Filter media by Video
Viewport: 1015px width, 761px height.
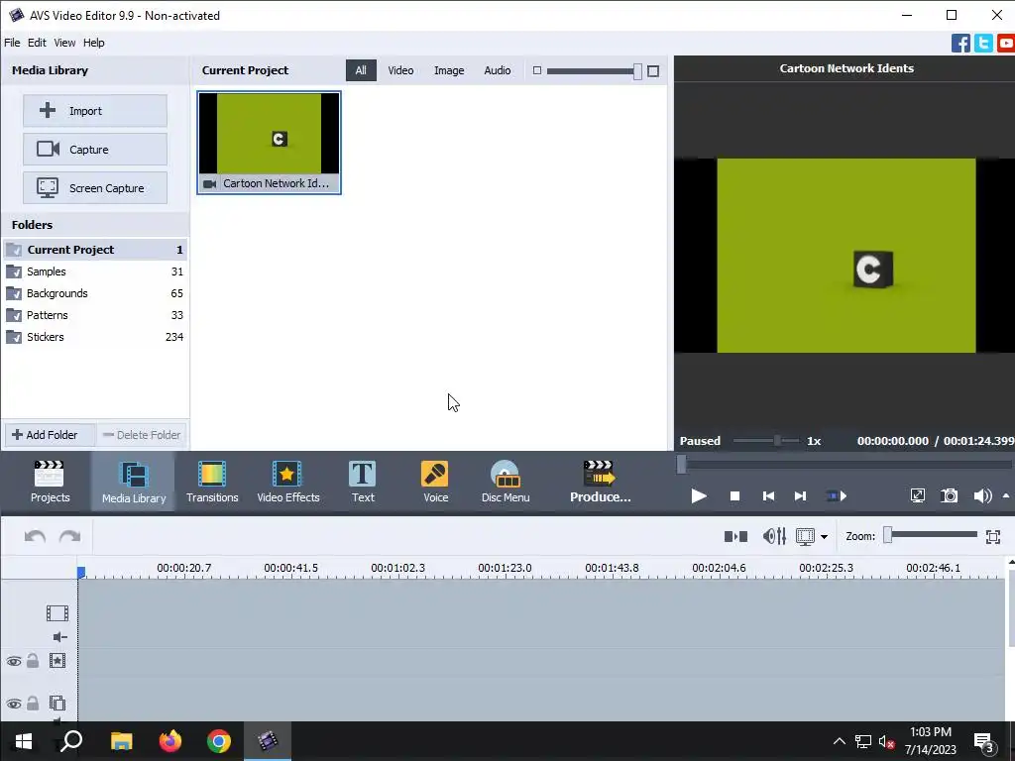coord(400,70)
